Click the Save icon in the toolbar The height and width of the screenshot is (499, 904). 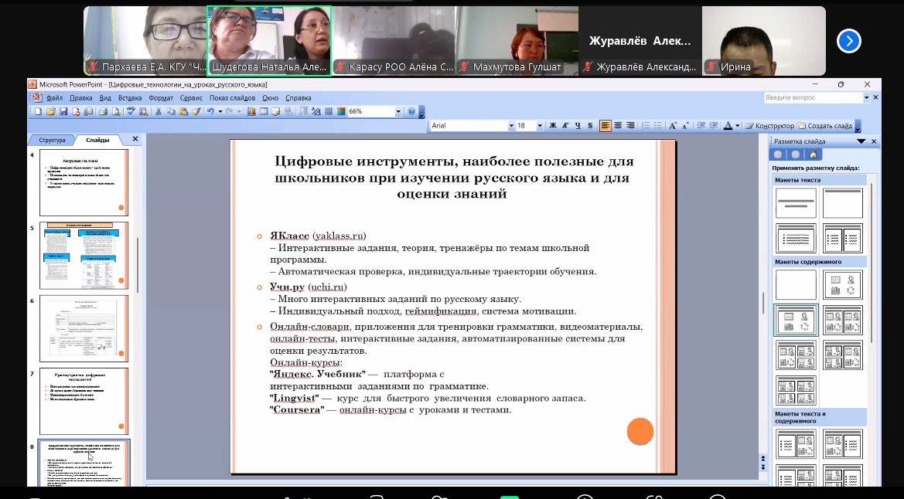[x=63, y=112]
